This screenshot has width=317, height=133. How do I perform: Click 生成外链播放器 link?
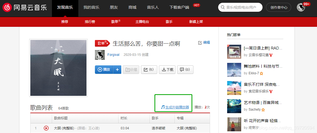click(177, 107)
